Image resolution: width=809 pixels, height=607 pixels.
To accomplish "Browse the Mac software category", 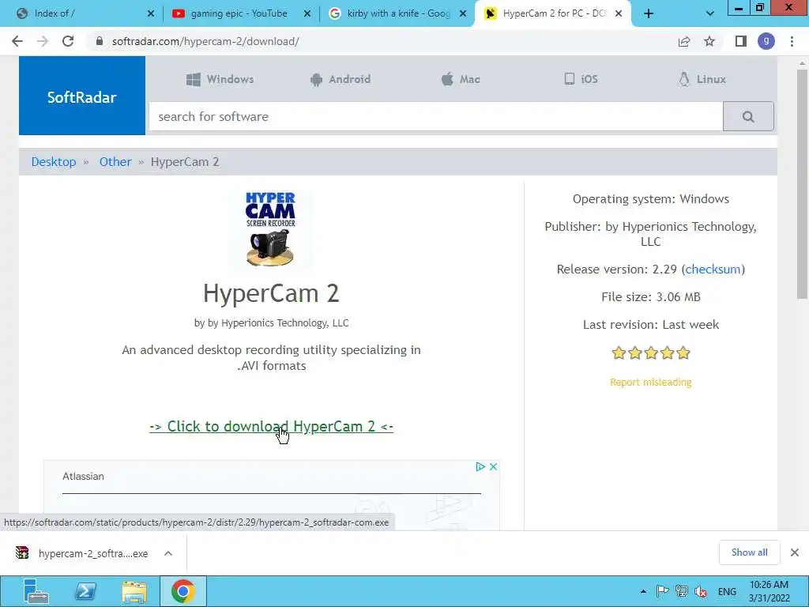I will click(461, 80).
